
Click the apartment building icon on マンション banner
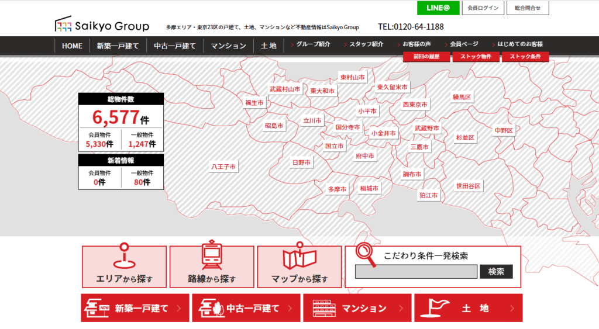(324, 308)
